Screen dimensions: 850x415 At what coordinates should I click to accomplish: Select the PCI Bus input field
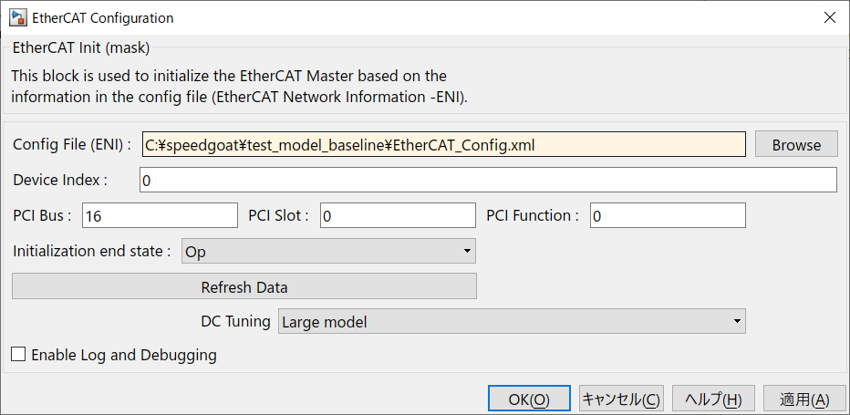pos(160,215)
